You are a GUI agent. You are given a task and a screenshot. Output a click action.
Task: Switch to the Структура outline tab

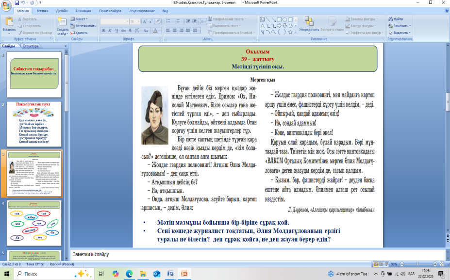30,46
